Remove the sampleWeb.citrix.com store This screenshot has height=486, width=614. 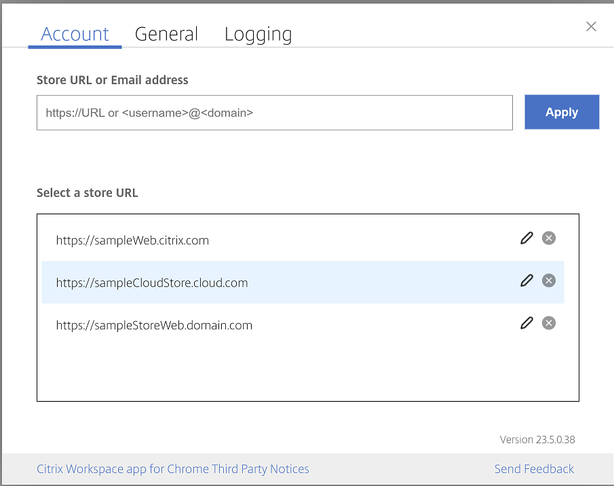(549, 238)
